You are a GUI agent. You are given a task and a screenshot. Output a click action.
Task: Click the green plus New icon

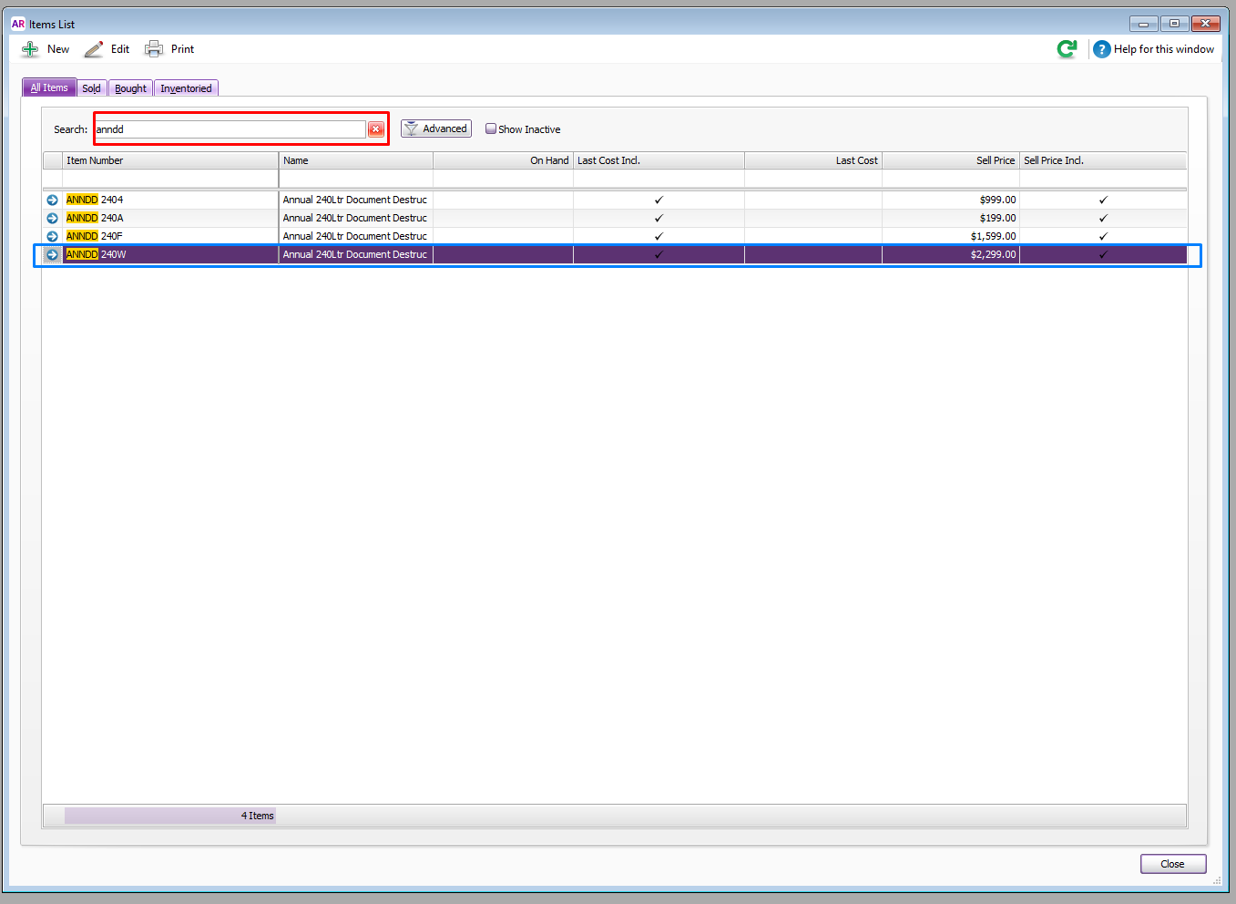(30, 49)
